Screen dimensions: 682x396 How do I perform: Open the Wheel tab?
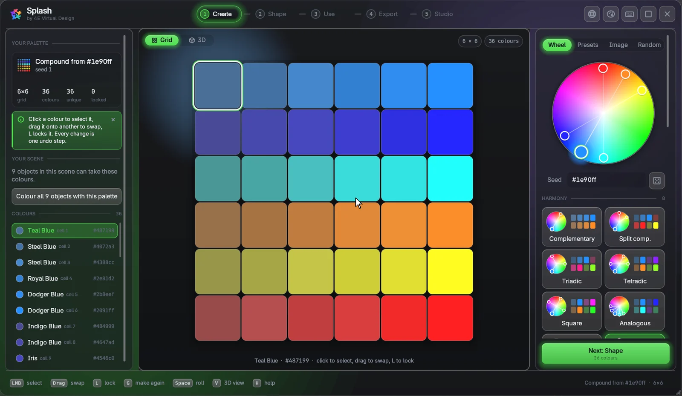tap(557, 45)
